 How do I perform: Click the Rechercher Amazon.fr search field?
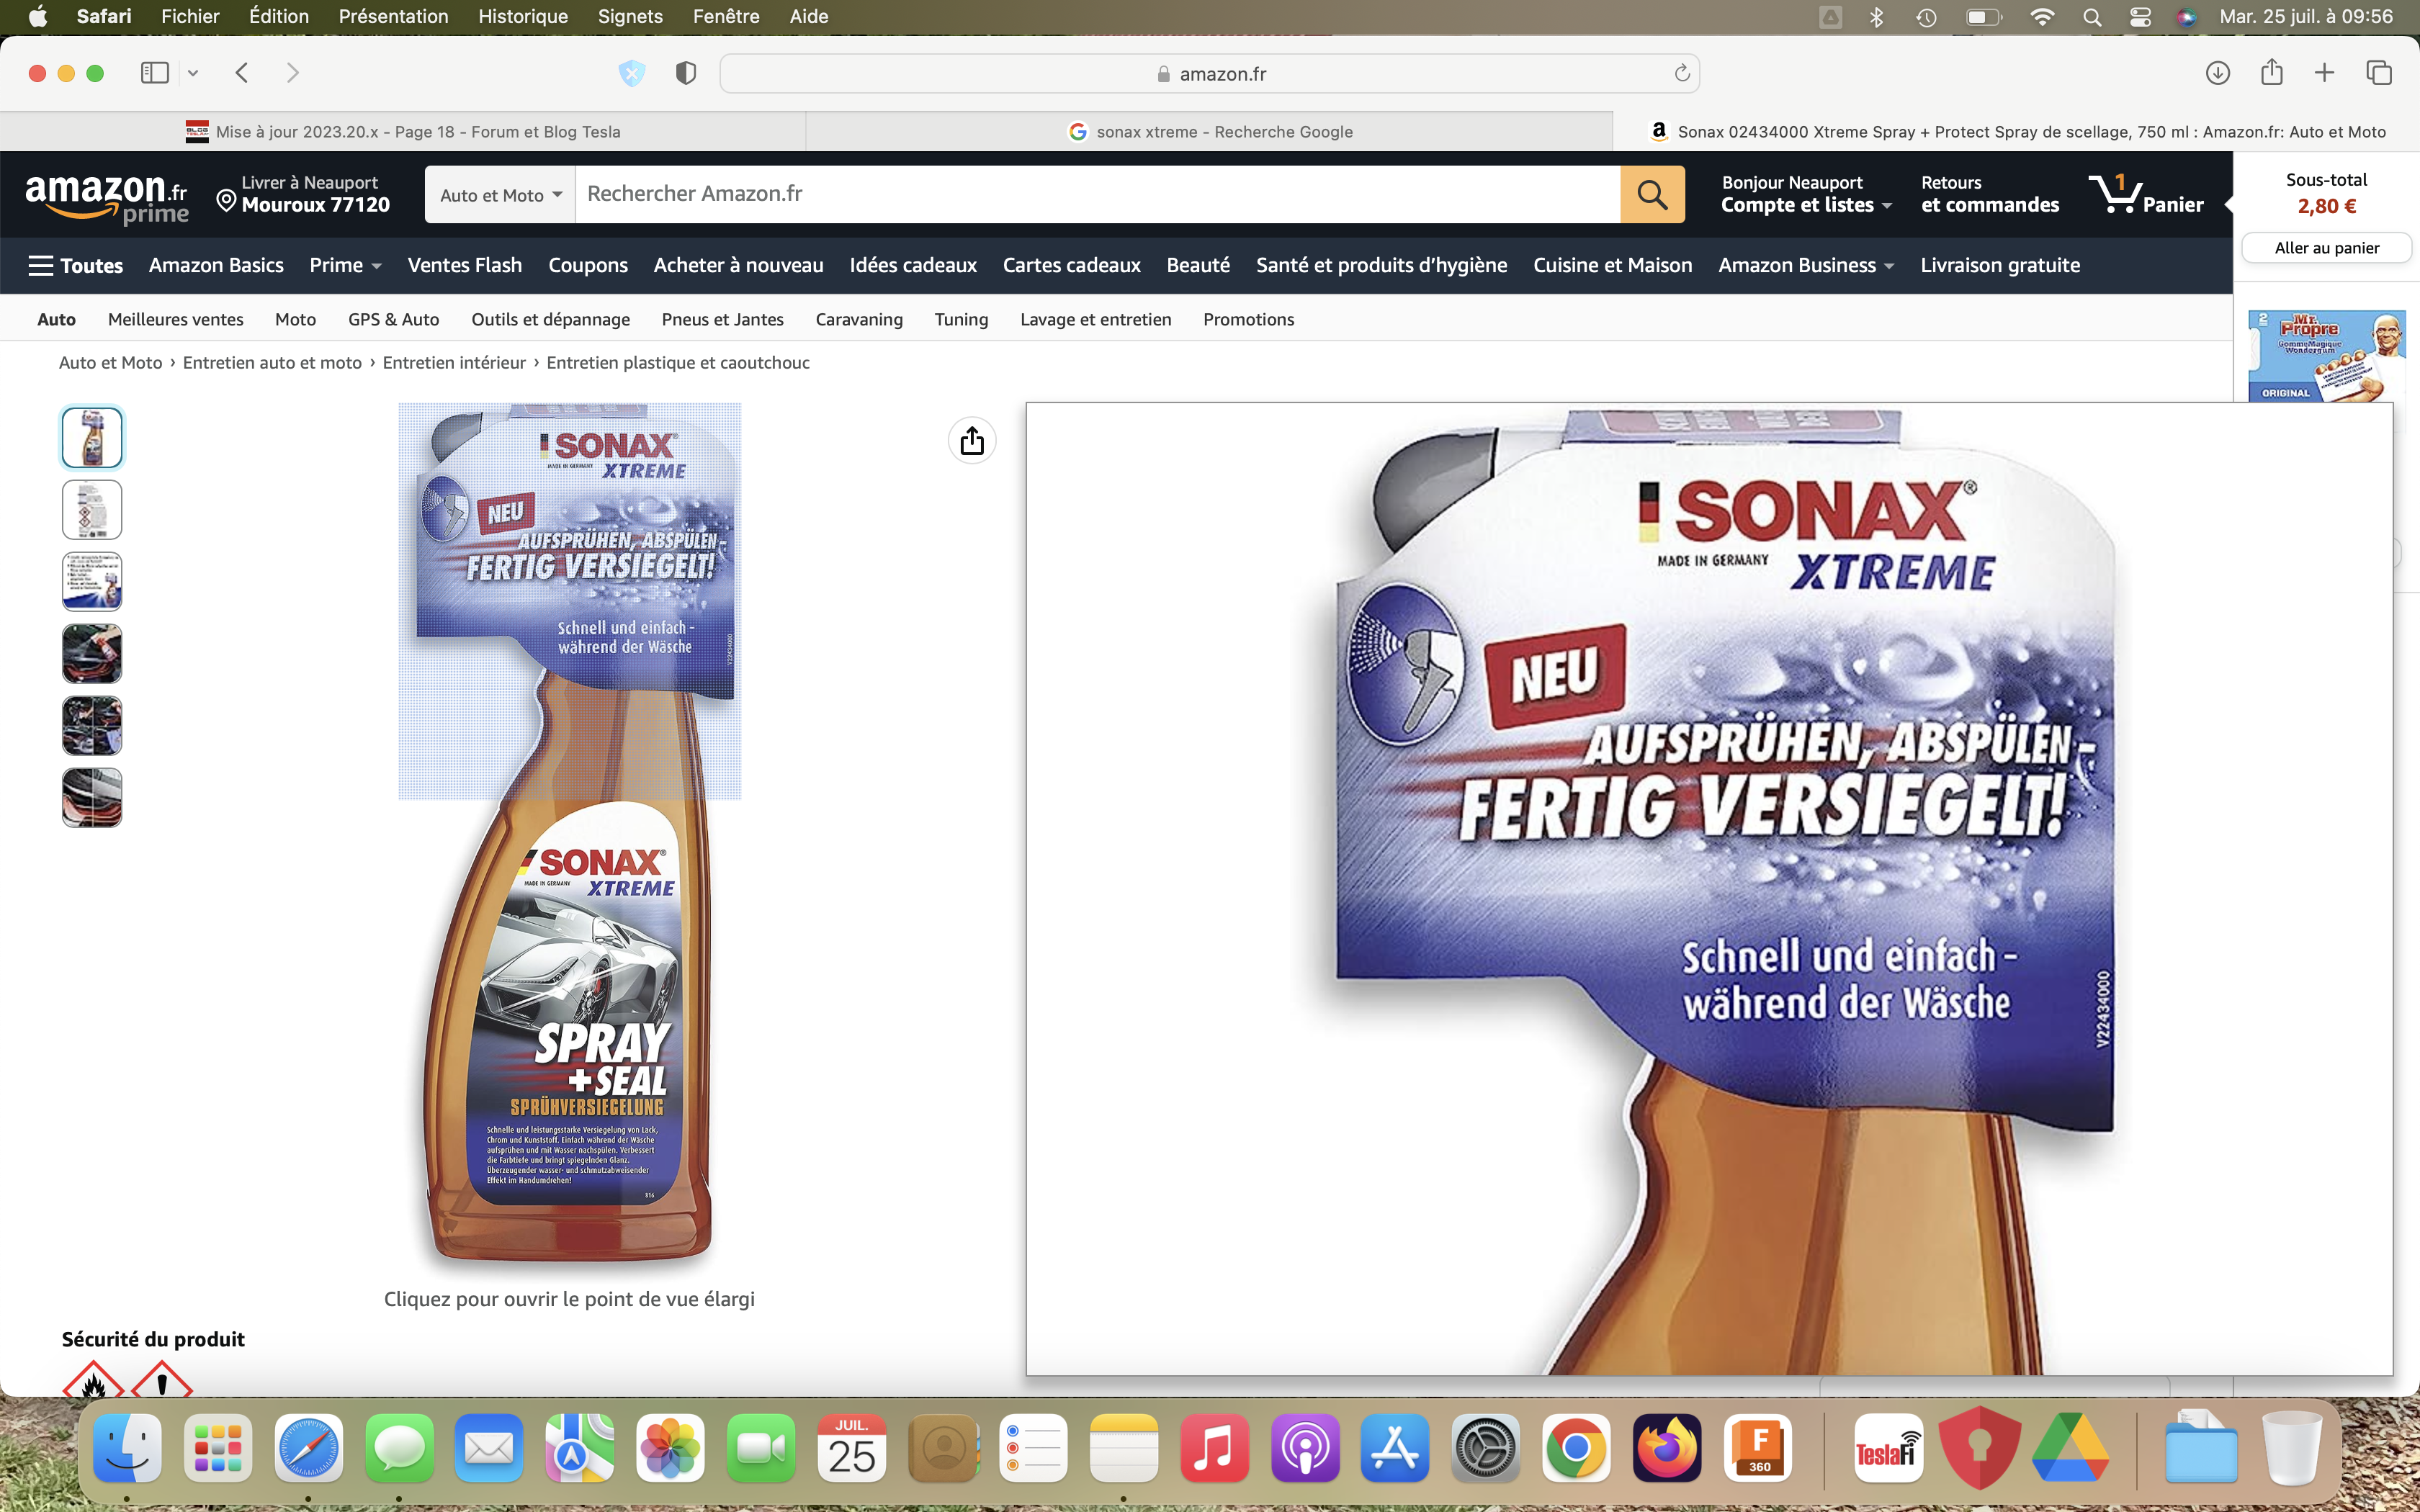pos(1096,194)
